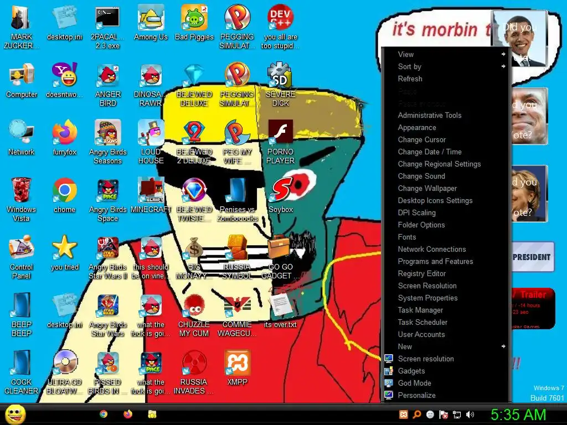This screenshot has height=425, width=567.
Task: Select the Control Panel desktop icon
Action: click(x=22, y=257)
